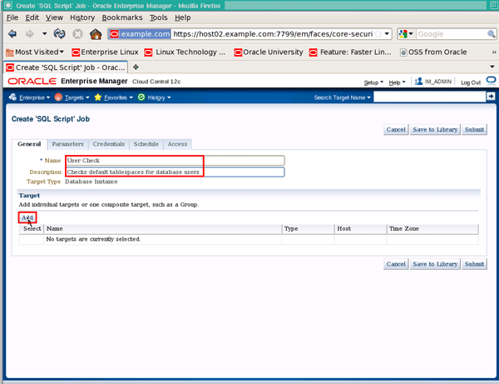Click the Type column header
The width and height of the screenshot is (499, 384).
tap(308, 229)
